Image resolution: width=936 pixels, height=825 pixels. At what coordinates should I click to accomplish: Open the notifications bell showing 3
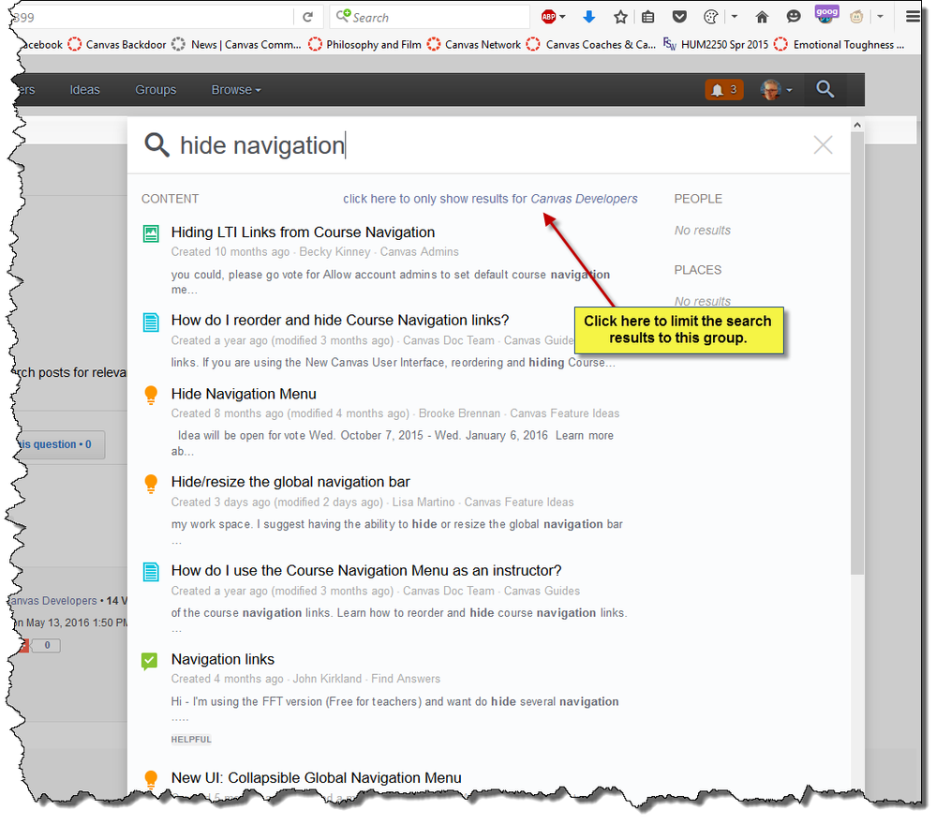pos(724,90)
